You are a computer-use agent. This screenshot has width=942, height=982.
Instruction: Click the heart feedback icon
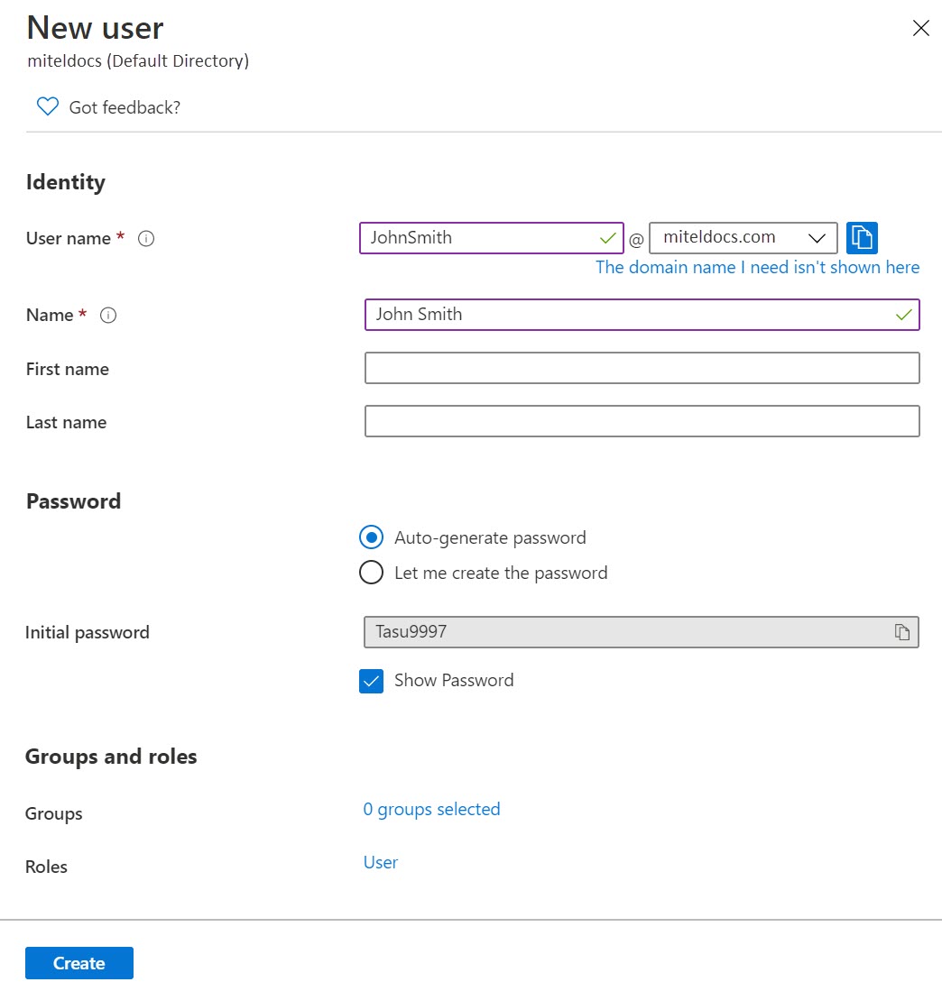tap(48, 106)
